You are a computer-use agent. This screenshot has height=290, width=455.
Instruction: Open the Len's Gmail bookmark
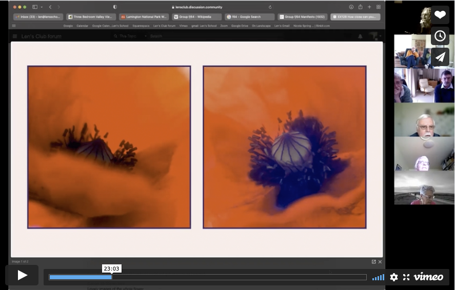(282, 26)
